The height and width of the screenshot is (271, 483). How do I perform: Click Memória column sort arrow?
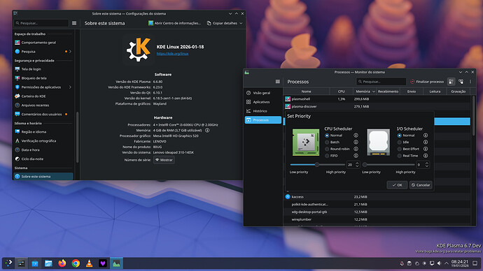(x=374, y=91)
